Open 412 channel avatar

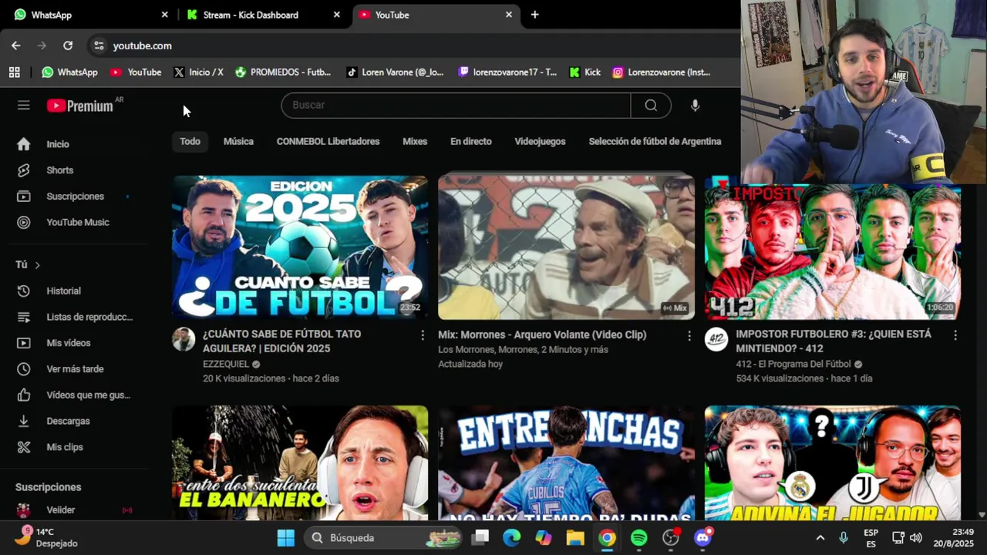(716, 339)
